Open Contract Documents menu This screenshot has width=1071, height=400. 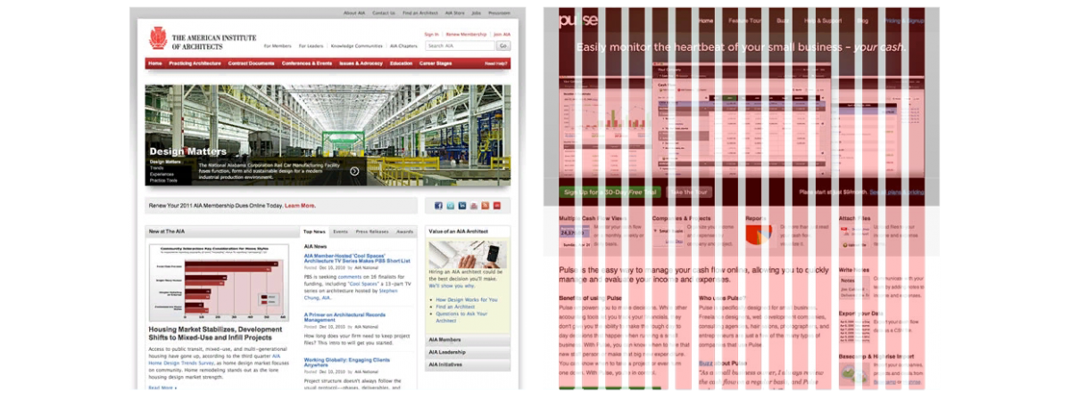[252, 63]
